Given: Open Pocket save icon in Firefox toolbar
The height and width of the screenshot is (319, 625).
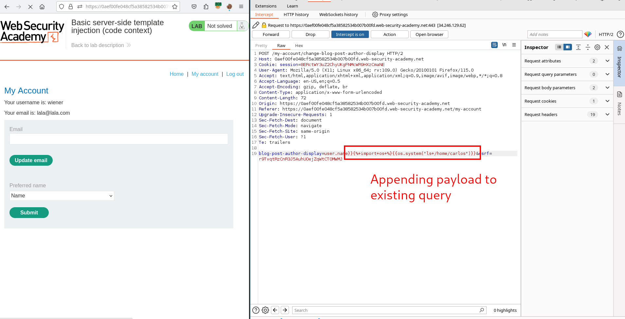Looking at the screenshot, I should coord(194,7).
